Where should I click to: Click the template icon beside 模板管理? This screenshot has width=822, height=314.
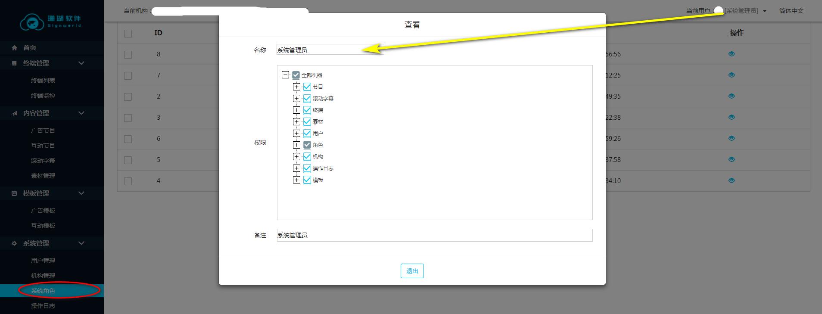click(14, 193)
